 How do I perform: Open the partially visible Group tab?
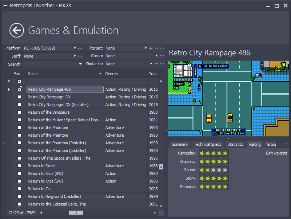click(271, 144)
